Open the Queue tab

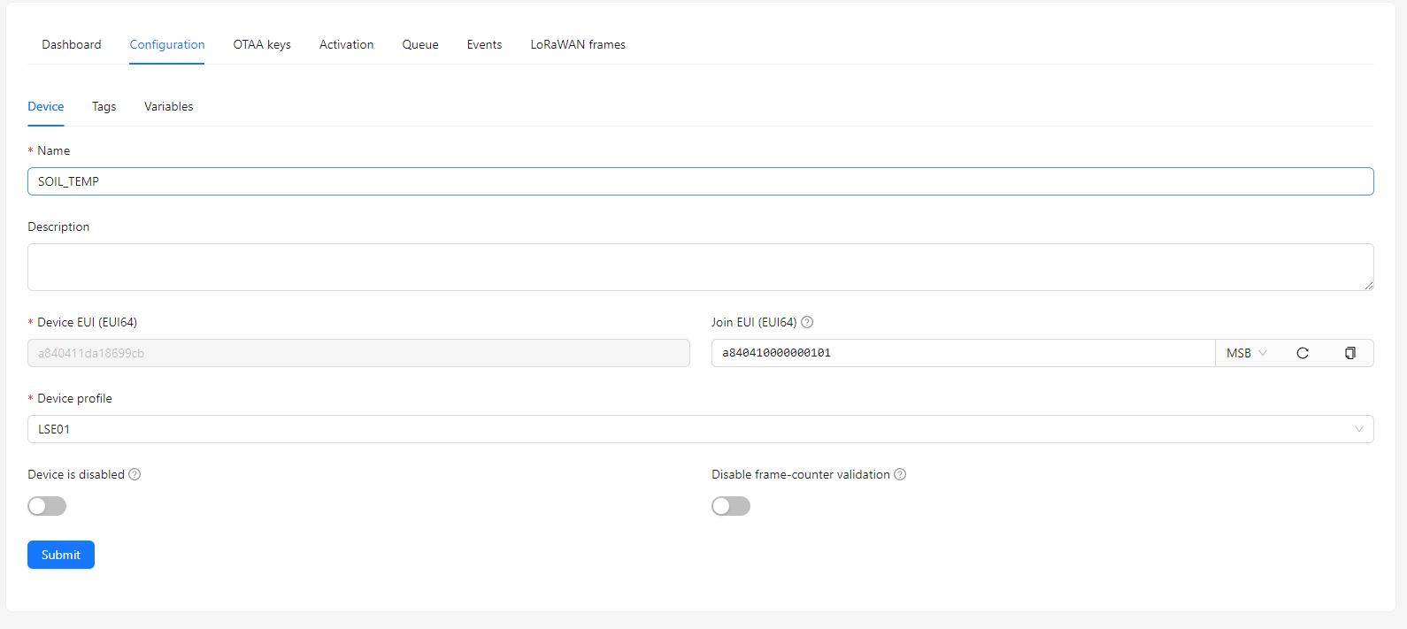pos(420,44)
